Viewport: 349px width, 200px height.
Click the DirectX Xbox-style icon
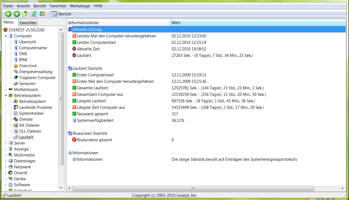pyautogui.click(x=11, y=173)
